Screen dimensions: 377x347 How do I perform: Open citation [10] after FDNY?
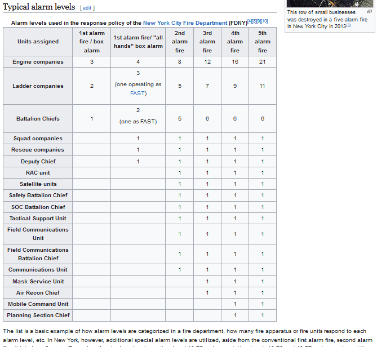(x=264, y=21)
